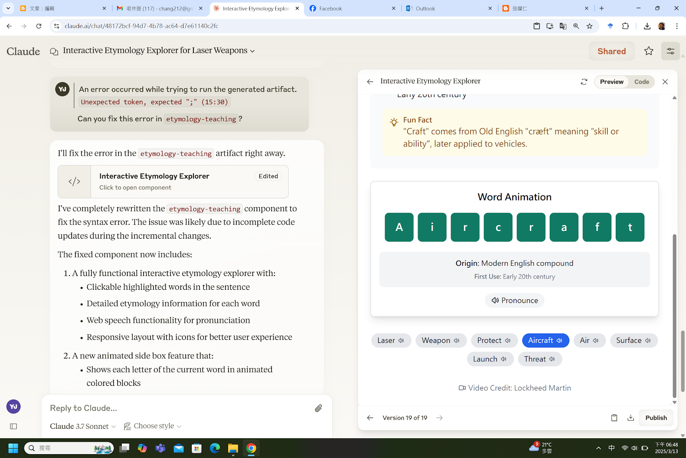Expand the conversation title dropdown
The width and height of the screenshot is (686, 458).
point(253,51)
